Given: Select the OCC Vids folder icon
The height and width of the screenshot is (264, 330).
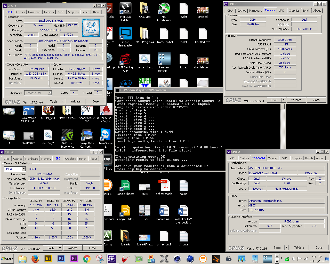Looking at the screenshot, I should tap(145, 10).
